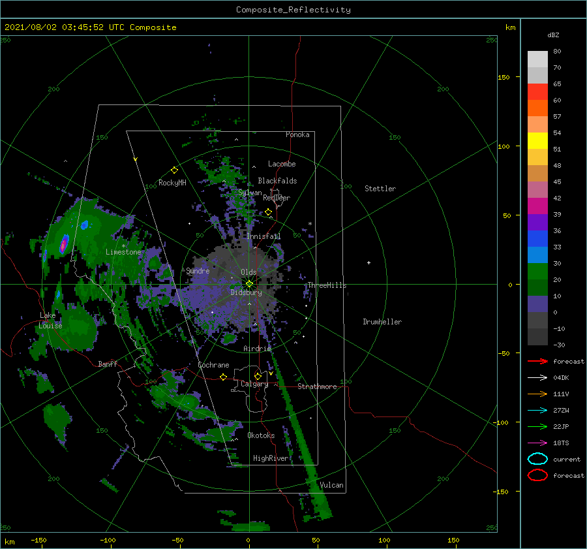Click the Cochrane label

click(x=213, y=365)
